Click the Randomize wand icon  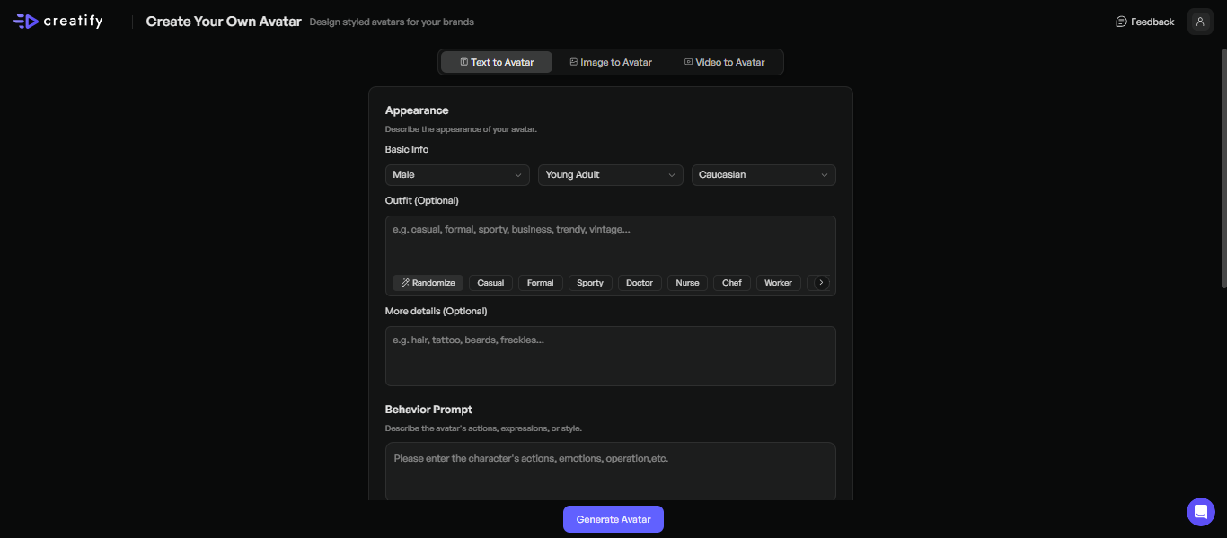pyautogui.click(x=403, y=282)
